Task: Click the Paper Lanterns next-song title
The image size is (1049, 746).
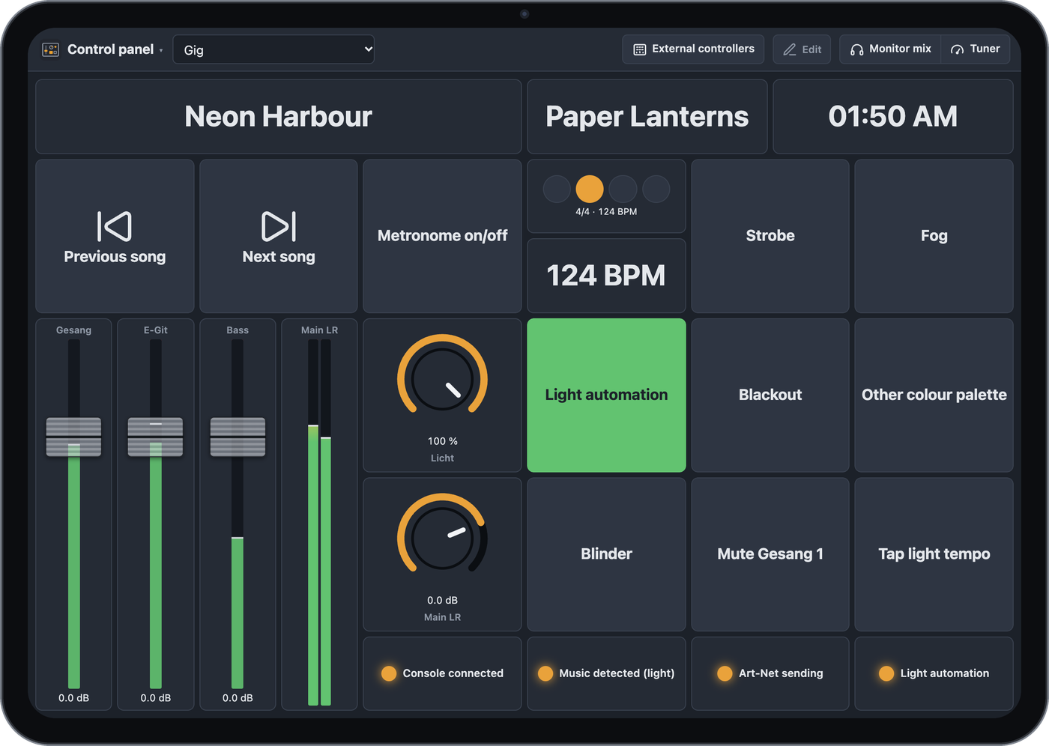Action: pyautogui.click(x=647, y=117)
